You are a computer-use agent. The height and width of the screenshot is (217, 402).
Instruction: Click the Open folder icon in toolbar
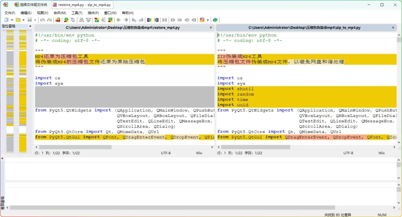18,20
